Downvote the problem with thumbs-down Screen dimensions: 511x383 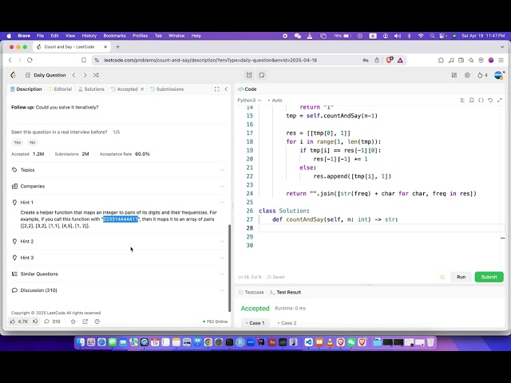tap(35, 322)
